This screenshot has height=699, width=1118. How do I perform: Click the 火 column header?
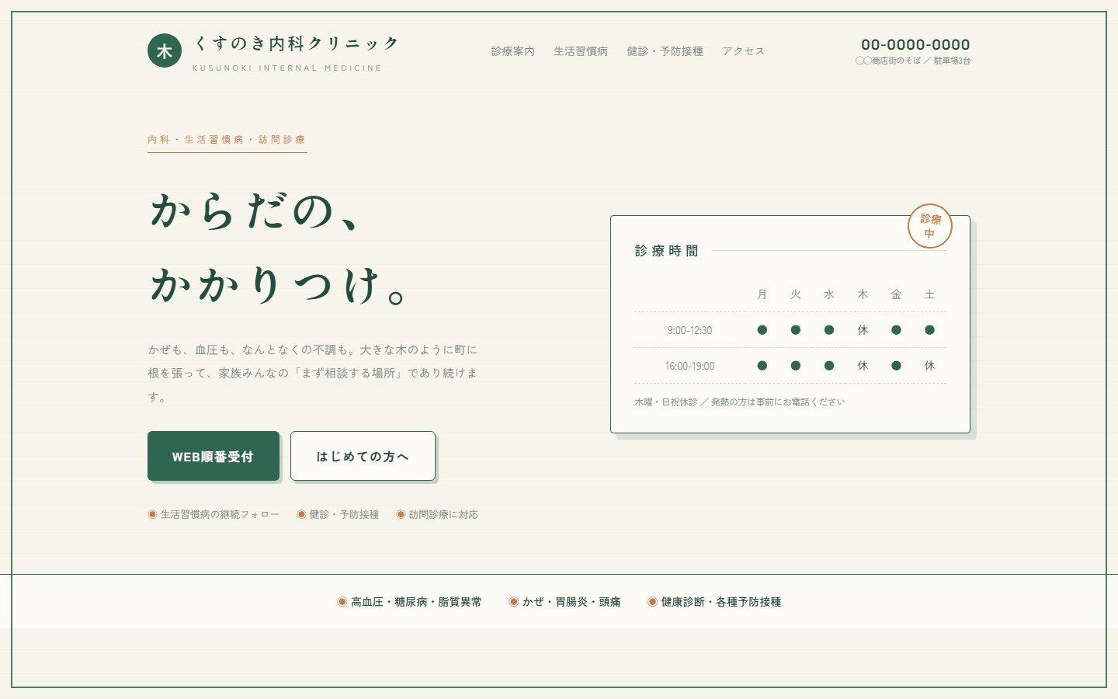[796, 294]
